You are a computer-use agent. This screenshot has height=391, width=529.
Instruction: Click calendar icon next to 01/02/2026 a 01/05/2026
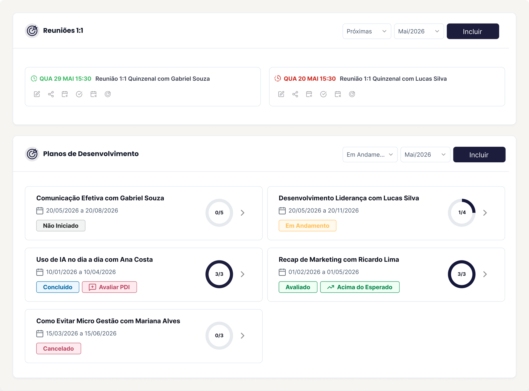point(282,272)
